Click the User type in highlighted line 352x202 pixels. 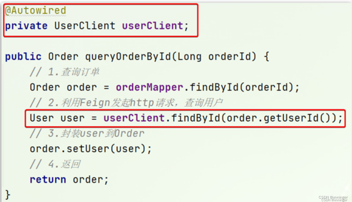point(42,118)
